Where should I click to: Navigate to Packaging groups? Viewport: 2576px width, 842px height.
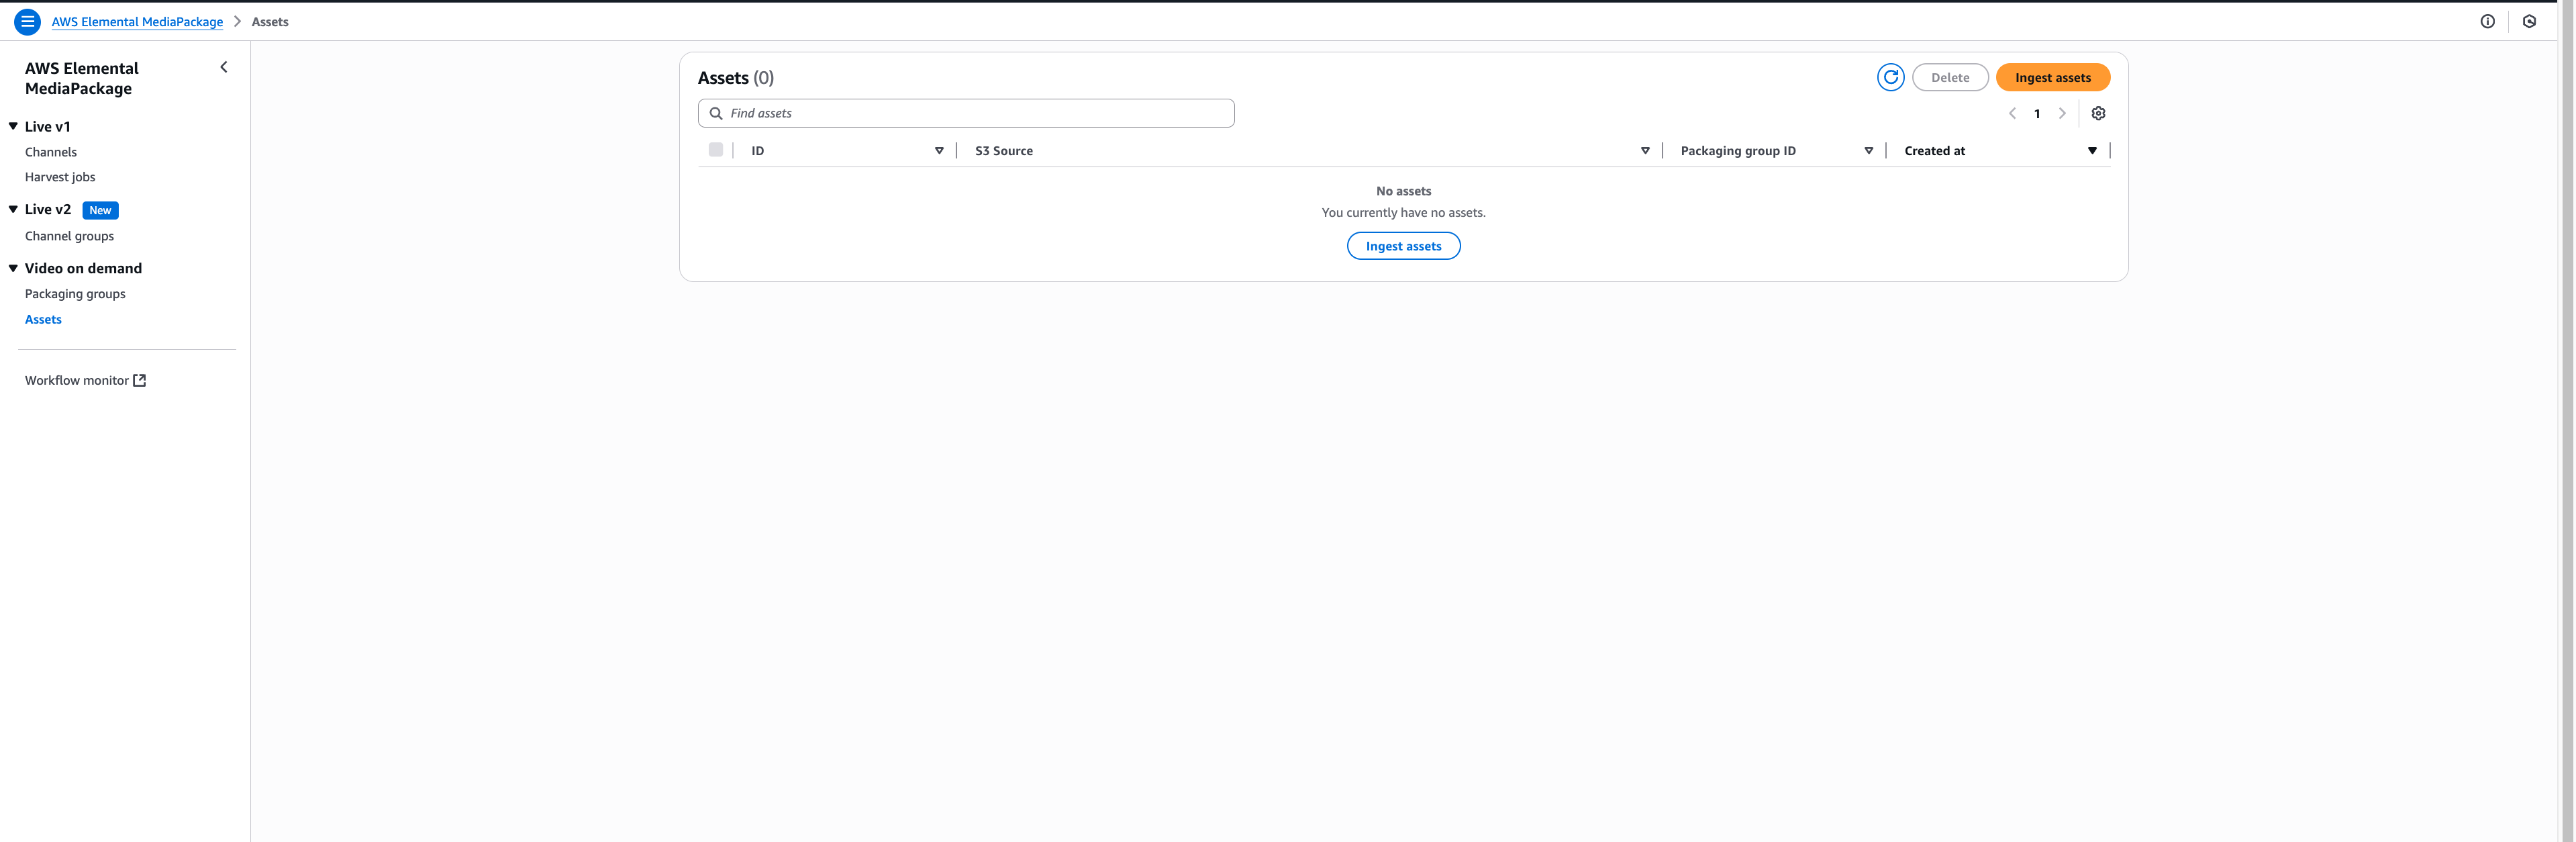[x=75, y=293]
